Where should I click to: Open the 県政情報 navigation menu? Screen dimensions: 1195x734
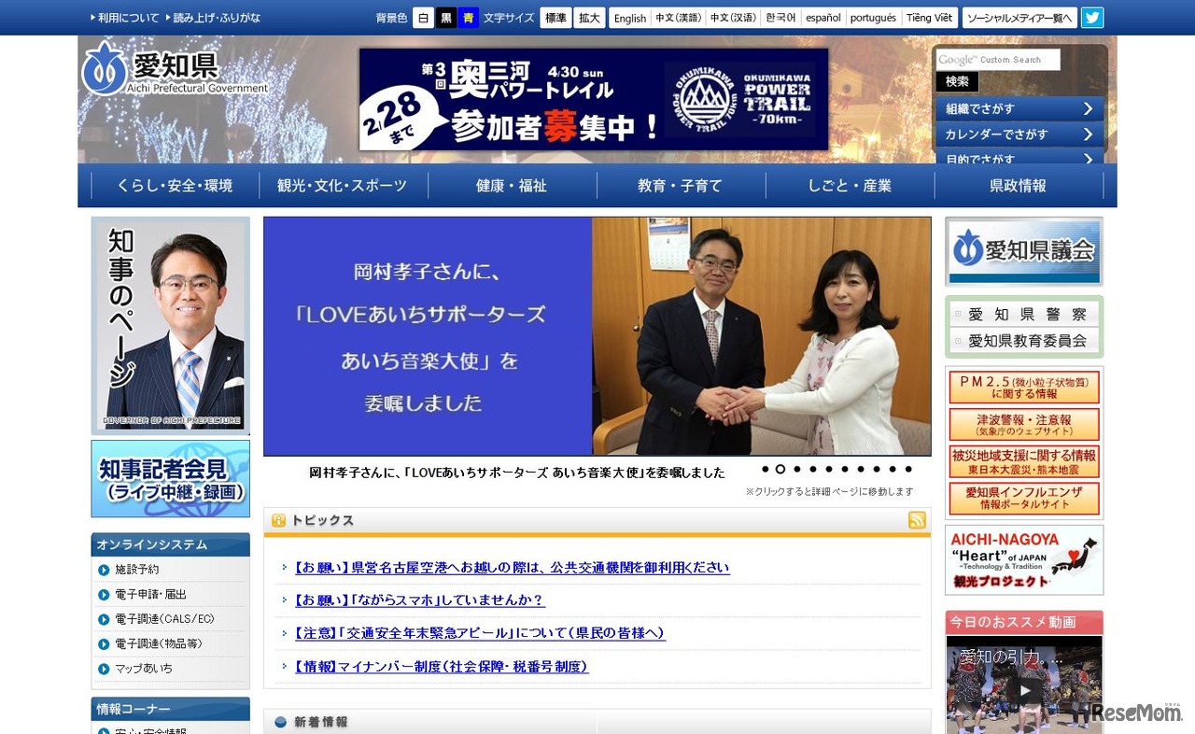[x=1017, y=185]
